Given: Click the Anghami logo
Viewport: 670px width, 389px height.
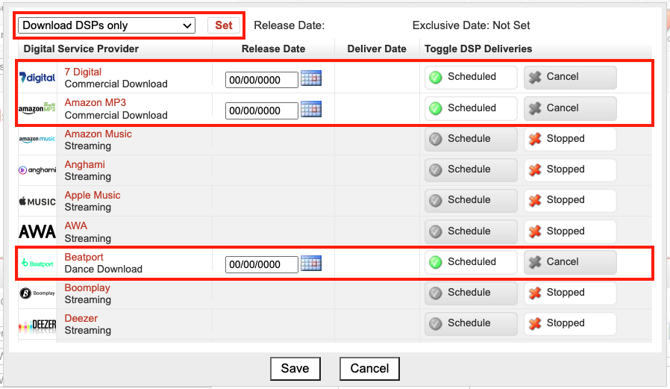Looking at the screenshot, I should (x=37, y=170).
